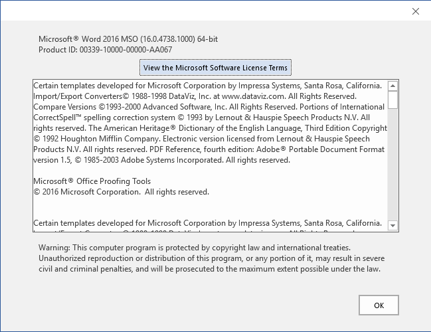The image size is (431, 332).
Task: Click the Product ID 00339-10000-00000-AA067 text
Action: click(x=106, y=50)
